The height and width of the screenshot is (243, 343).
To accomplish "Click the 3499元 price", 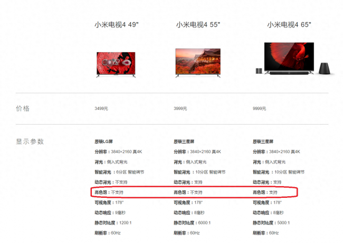I will coord(101,108).
